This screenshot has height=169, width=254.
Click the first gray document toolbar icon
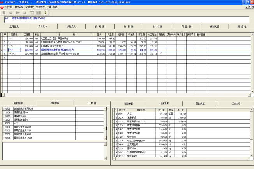[x=4, y=13]
